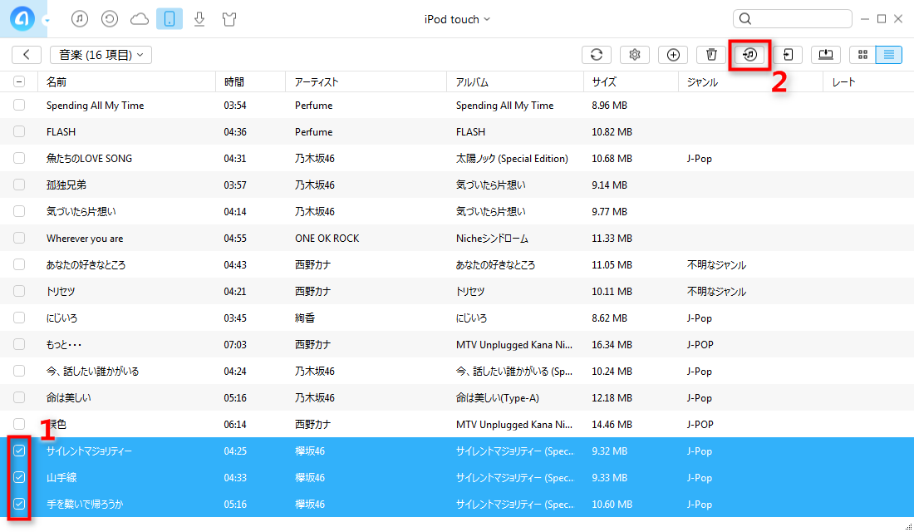914x532 pixels.
Task: Expand the arrow beside the app logo
Action: [x=47, y=21]
